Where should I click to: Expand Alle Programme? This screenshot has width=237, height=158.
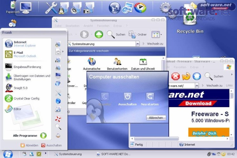30,136
